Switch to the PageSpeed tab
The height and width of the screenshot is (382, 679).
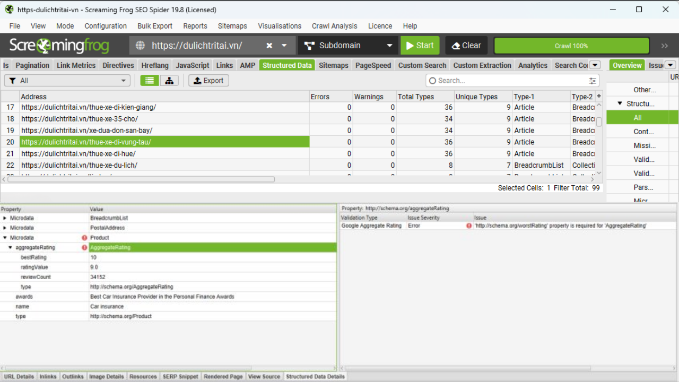(x=373, y=65)
